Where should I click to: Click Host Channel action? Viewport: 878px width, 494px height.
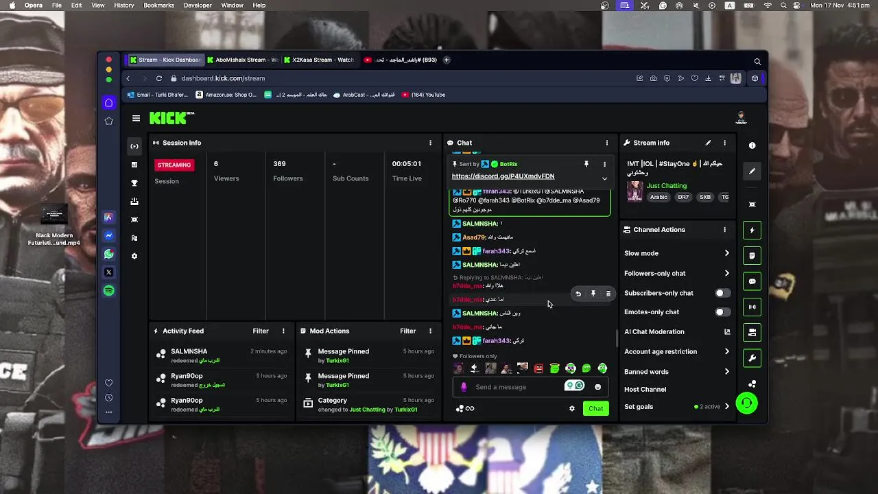point(645,389)
